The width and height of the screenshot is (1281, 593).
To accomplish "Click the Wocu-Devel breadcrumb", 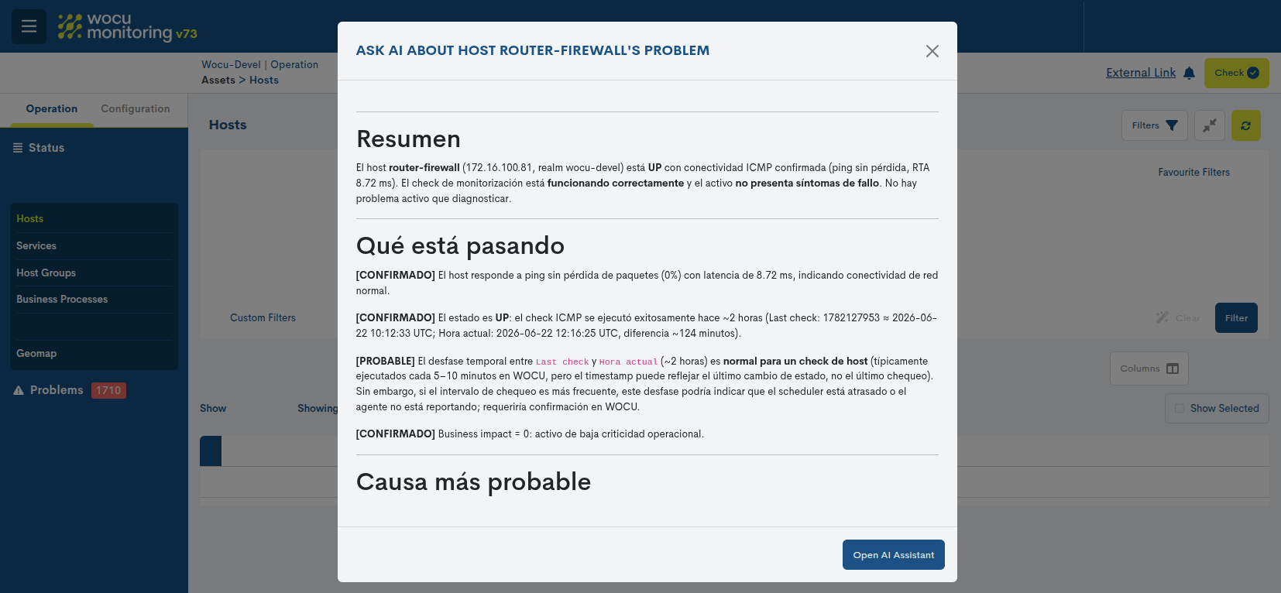I will [231, 65].
